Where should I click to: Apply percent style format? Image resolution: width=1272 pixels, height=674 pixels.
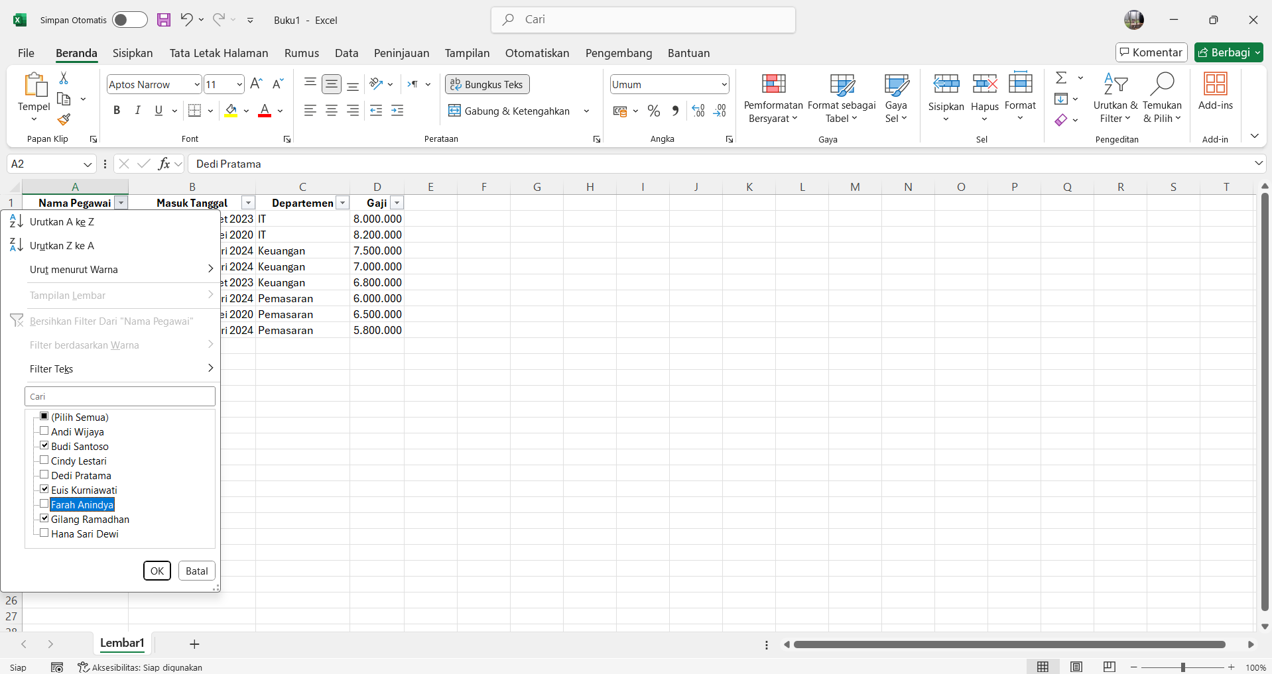[x=654, y=111]
